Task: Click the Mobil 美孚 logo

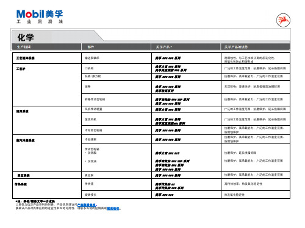Action: pyautogui.click(x=40, y=14)
